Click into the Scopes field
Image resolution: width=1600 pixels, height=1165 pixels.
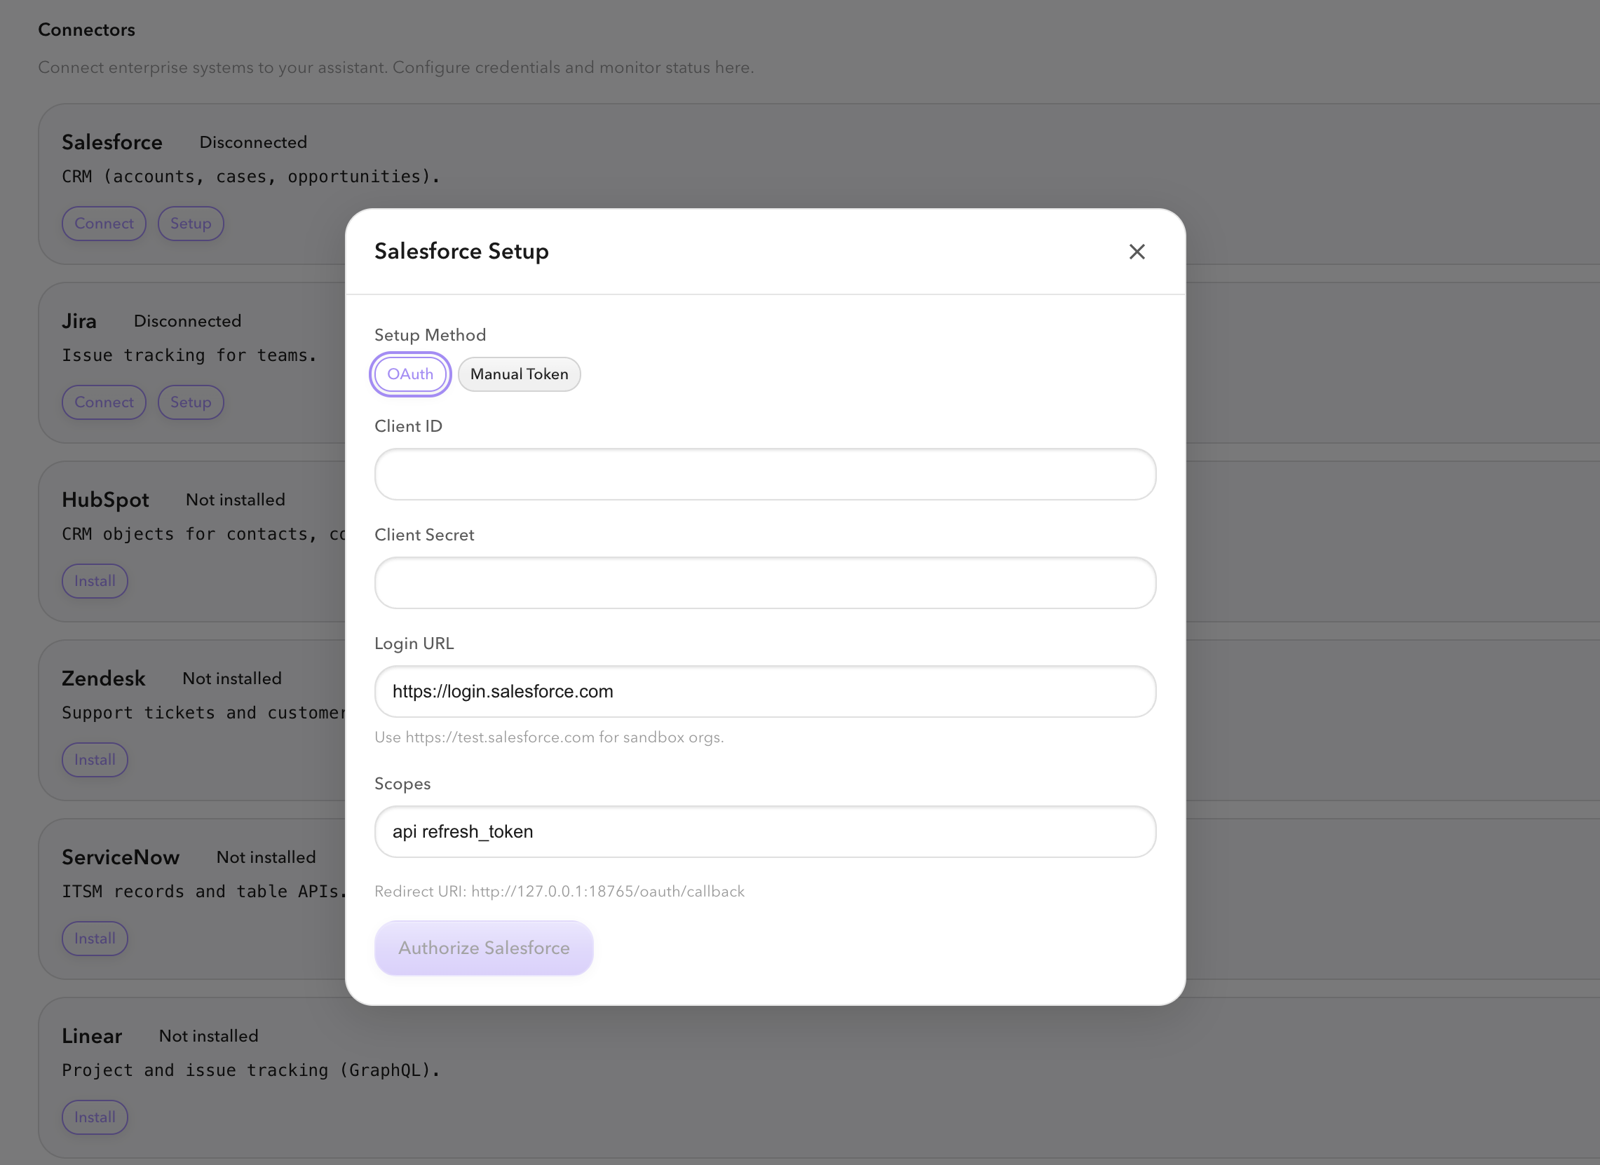tap(764, 831)
